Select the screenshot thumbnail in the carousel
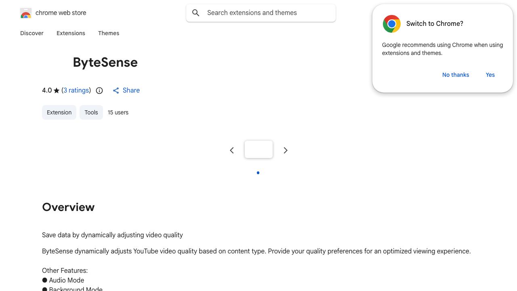This screenshot has height=291, width=517. pyautogui.click(x=258, y=149)
